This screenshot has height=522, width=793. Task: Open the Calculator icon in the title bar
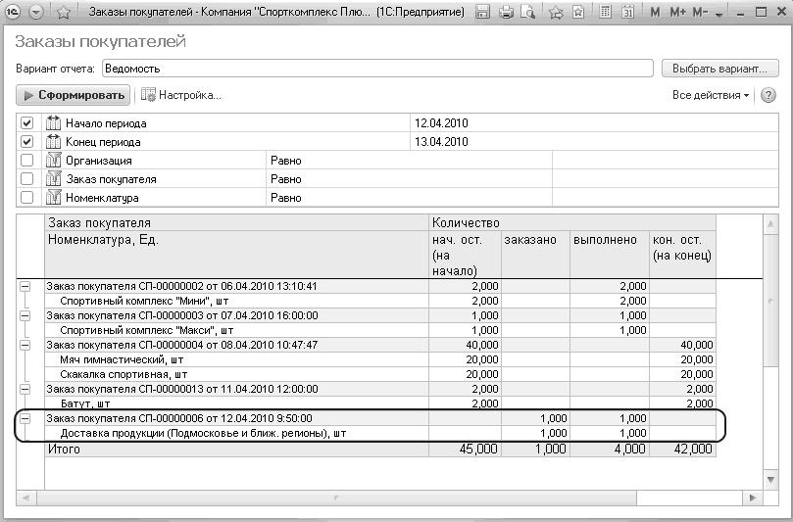coord(605,12)
